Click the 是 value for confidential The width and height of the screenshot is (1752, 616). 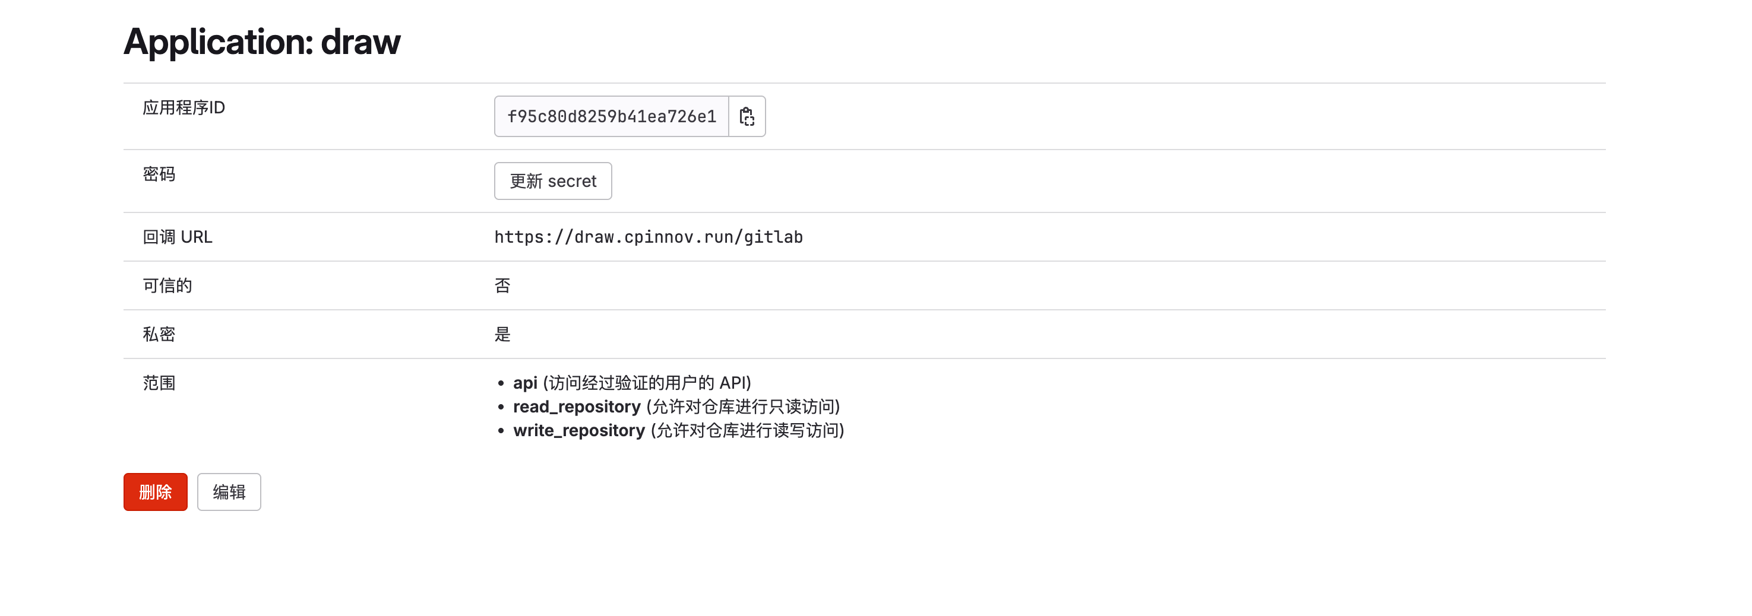pos(502,334)
